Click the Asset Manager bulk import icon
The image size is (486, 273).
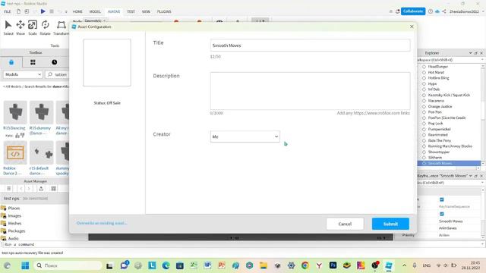pos(41,189)
